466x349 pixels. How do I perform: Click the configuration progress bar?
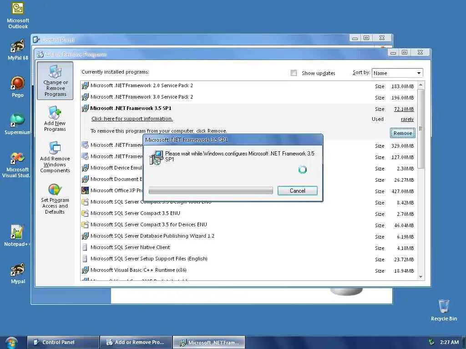coord(211,190)
